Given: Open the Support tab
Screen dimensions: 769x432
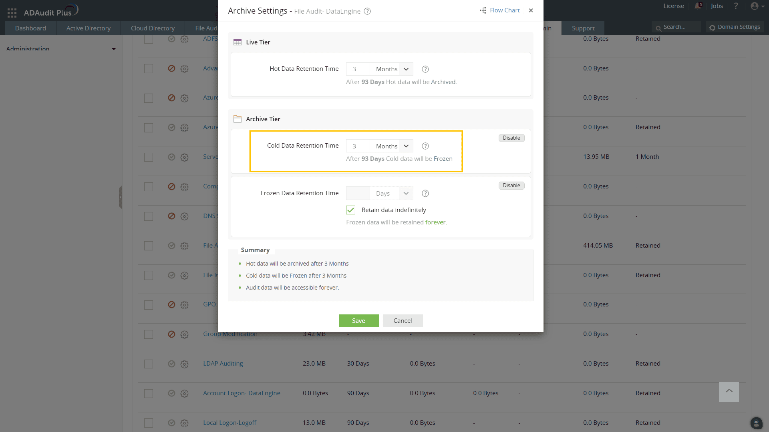Looking at the screenshot, I should coord(583,28).
